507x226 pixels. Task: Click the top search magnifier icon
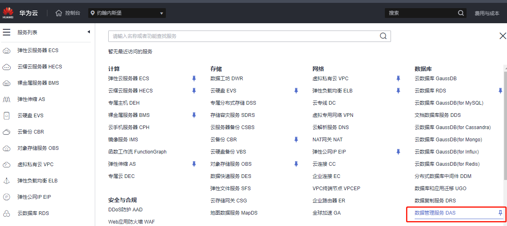(x=461, y=13)
